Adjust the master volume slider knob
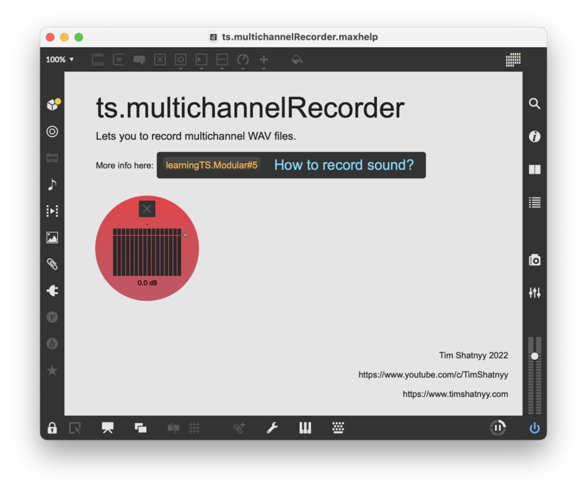587x493 pixels. pos(535,356)
